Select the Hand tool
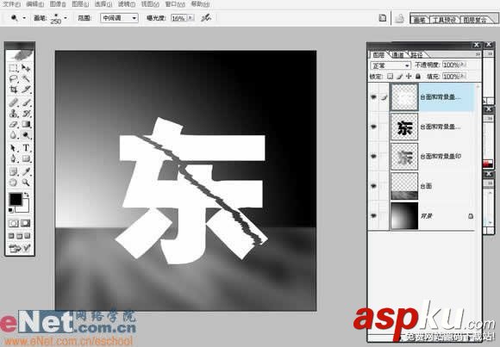This screenshot has height=347, width=500. pos(14,183)
